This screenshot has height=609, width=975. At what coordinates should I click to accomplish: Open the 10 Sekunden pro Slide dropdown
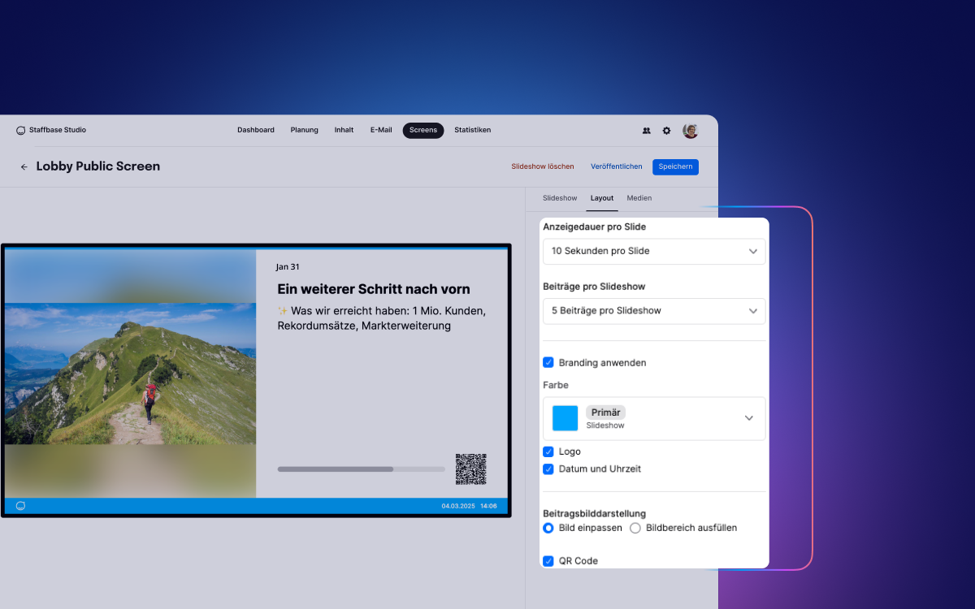pyautogui.click(x=654, y=251)
